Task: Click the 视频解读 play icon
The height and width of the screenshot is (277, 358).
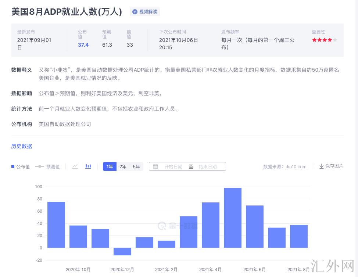Action: pyautogui.click(x=135, y=12)
